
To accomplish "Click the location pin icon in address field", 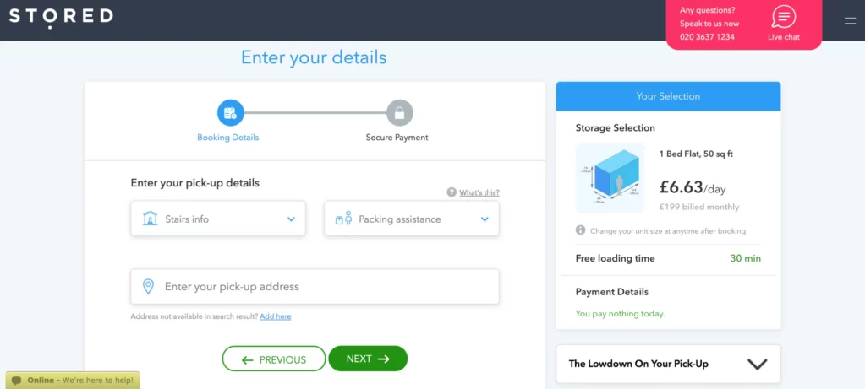I will pos(149,287).
